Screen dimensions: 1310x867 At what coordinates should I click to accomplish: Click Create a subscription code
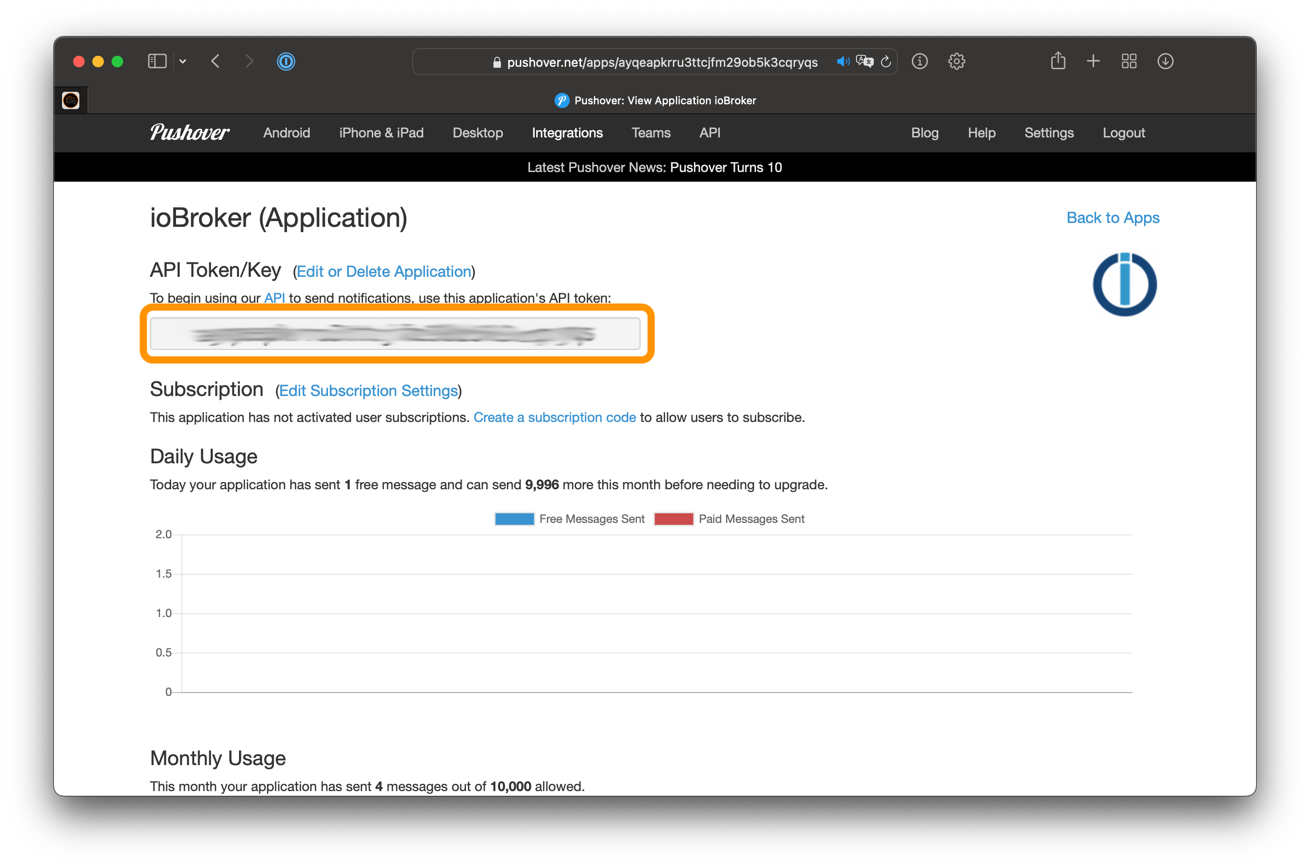tap(554, 418)
